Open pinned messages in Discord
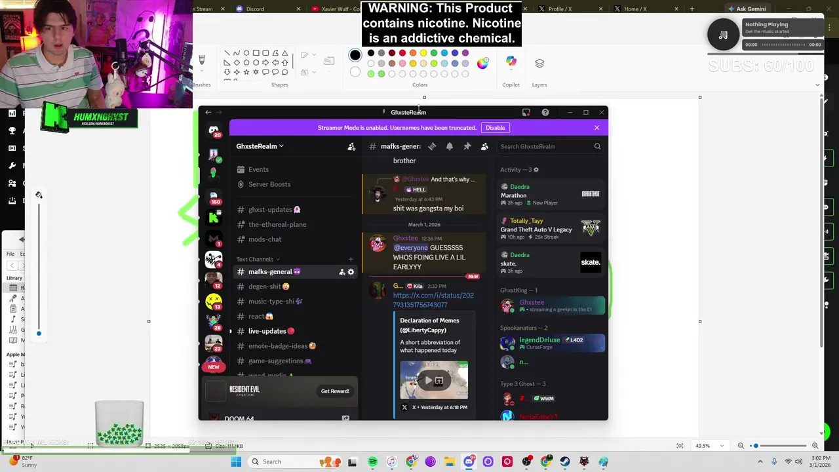839x472 pixels. pyautogui.click(x=467, y=146)
